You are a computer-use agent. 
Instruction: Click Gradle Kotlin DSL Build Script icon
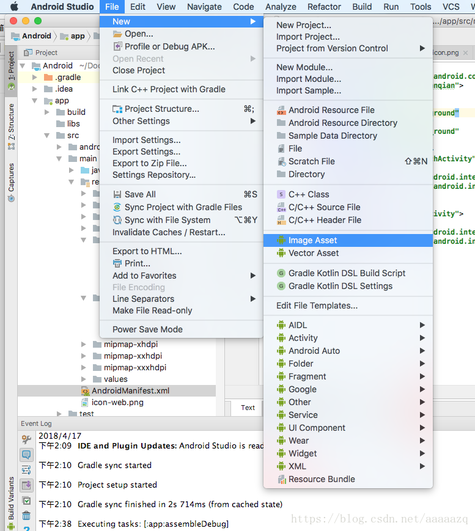(x=281, y=273)
